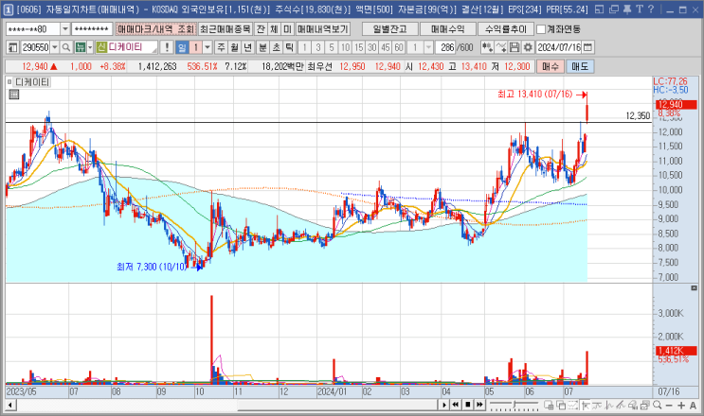The height and width of the screenshot is (416, 704).
Task: Click the date field 2024/07/16
Action: (559, 47)
